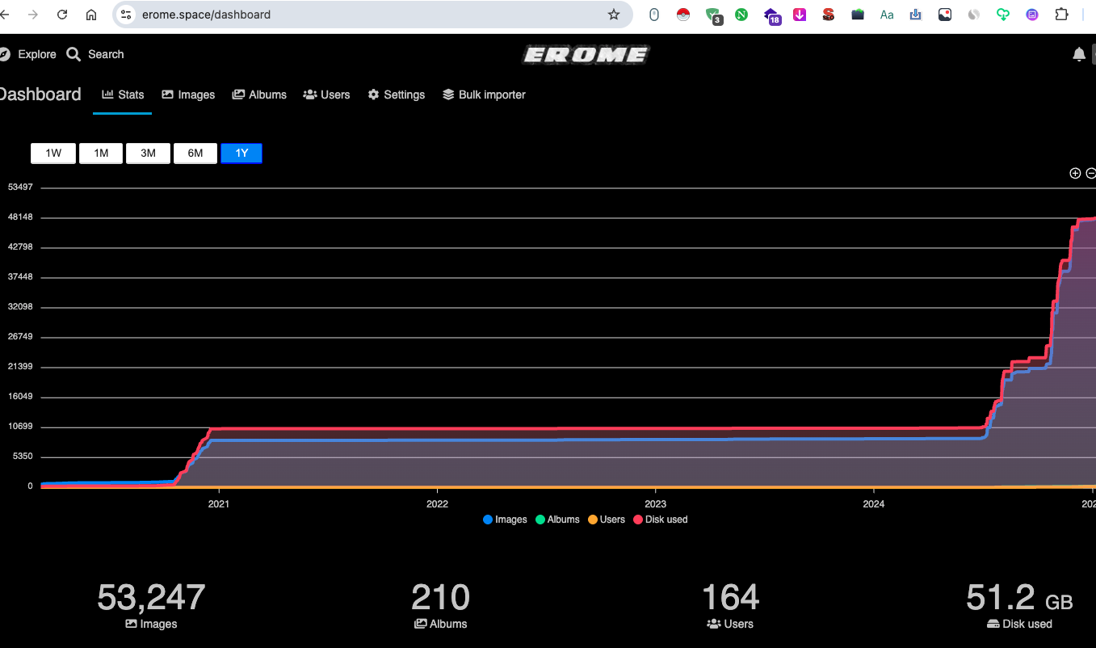Click the dark folder-shaped extension icon
The image size is (1096, 648).
click(x=858, y=15)
